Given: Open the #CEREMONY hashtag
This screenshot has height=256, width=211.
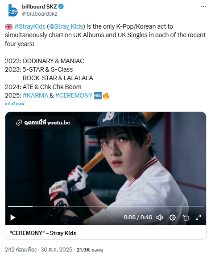Looking at the screenshot, I should pos(74,95).
